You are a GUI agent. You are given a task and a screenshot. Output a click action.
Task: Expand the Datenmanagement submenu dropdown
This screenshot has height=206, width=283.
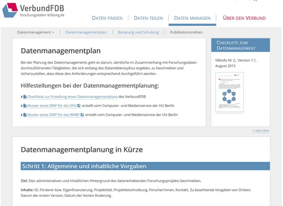click(x=36, y=32)
